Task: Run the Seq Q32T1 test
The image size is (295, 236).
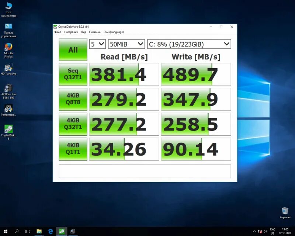Action: point(73,74)
